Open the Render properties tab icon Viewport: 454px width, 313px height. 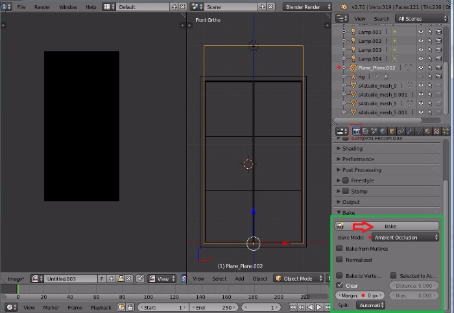coord(356,131)
